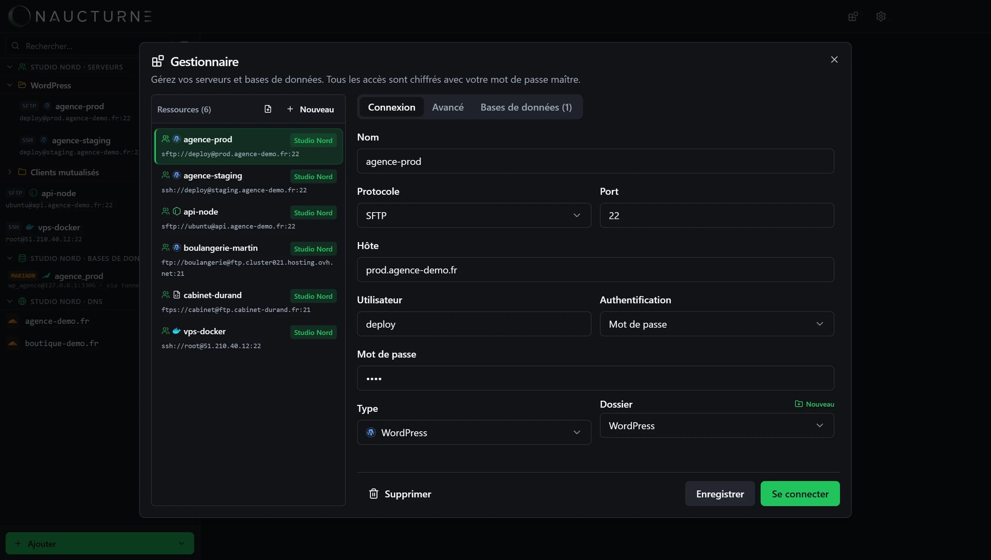Click Supprimer to delete the resource
This screenshot has width=991, height=560.
click(x=400, y=494)
